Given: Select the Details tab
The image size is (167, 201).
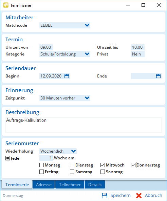Looking at the screenshot, I should 95,185.
